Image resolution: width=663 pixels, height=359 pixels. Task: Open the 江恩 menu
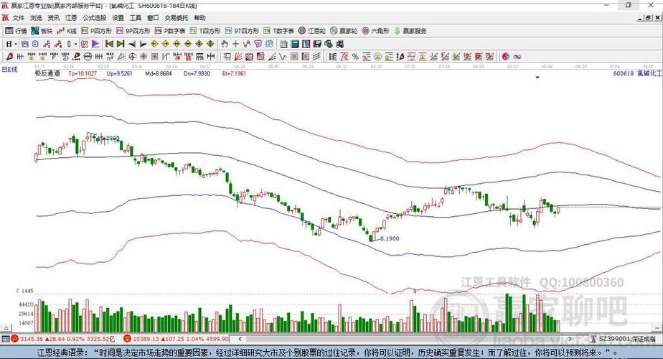pos(71,18)
